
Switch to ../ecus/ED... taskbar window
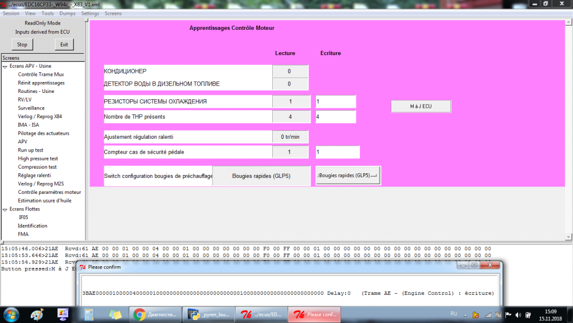262,314
